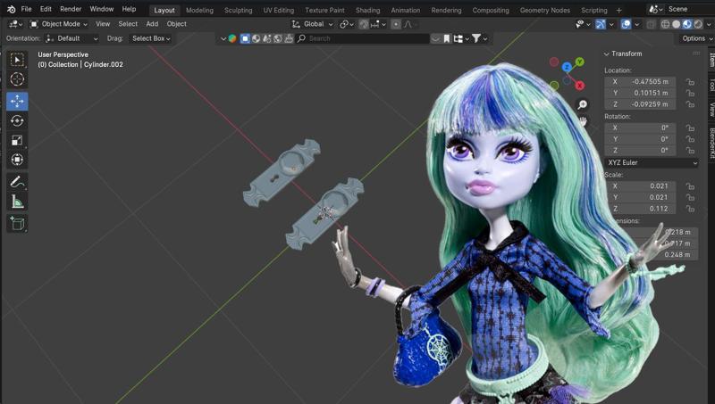
Task: Click the blue Z axis on gizmo
Action: click(x=567, y=68)
